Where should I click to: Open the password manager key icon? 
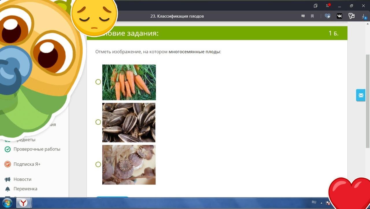[351, 16]
